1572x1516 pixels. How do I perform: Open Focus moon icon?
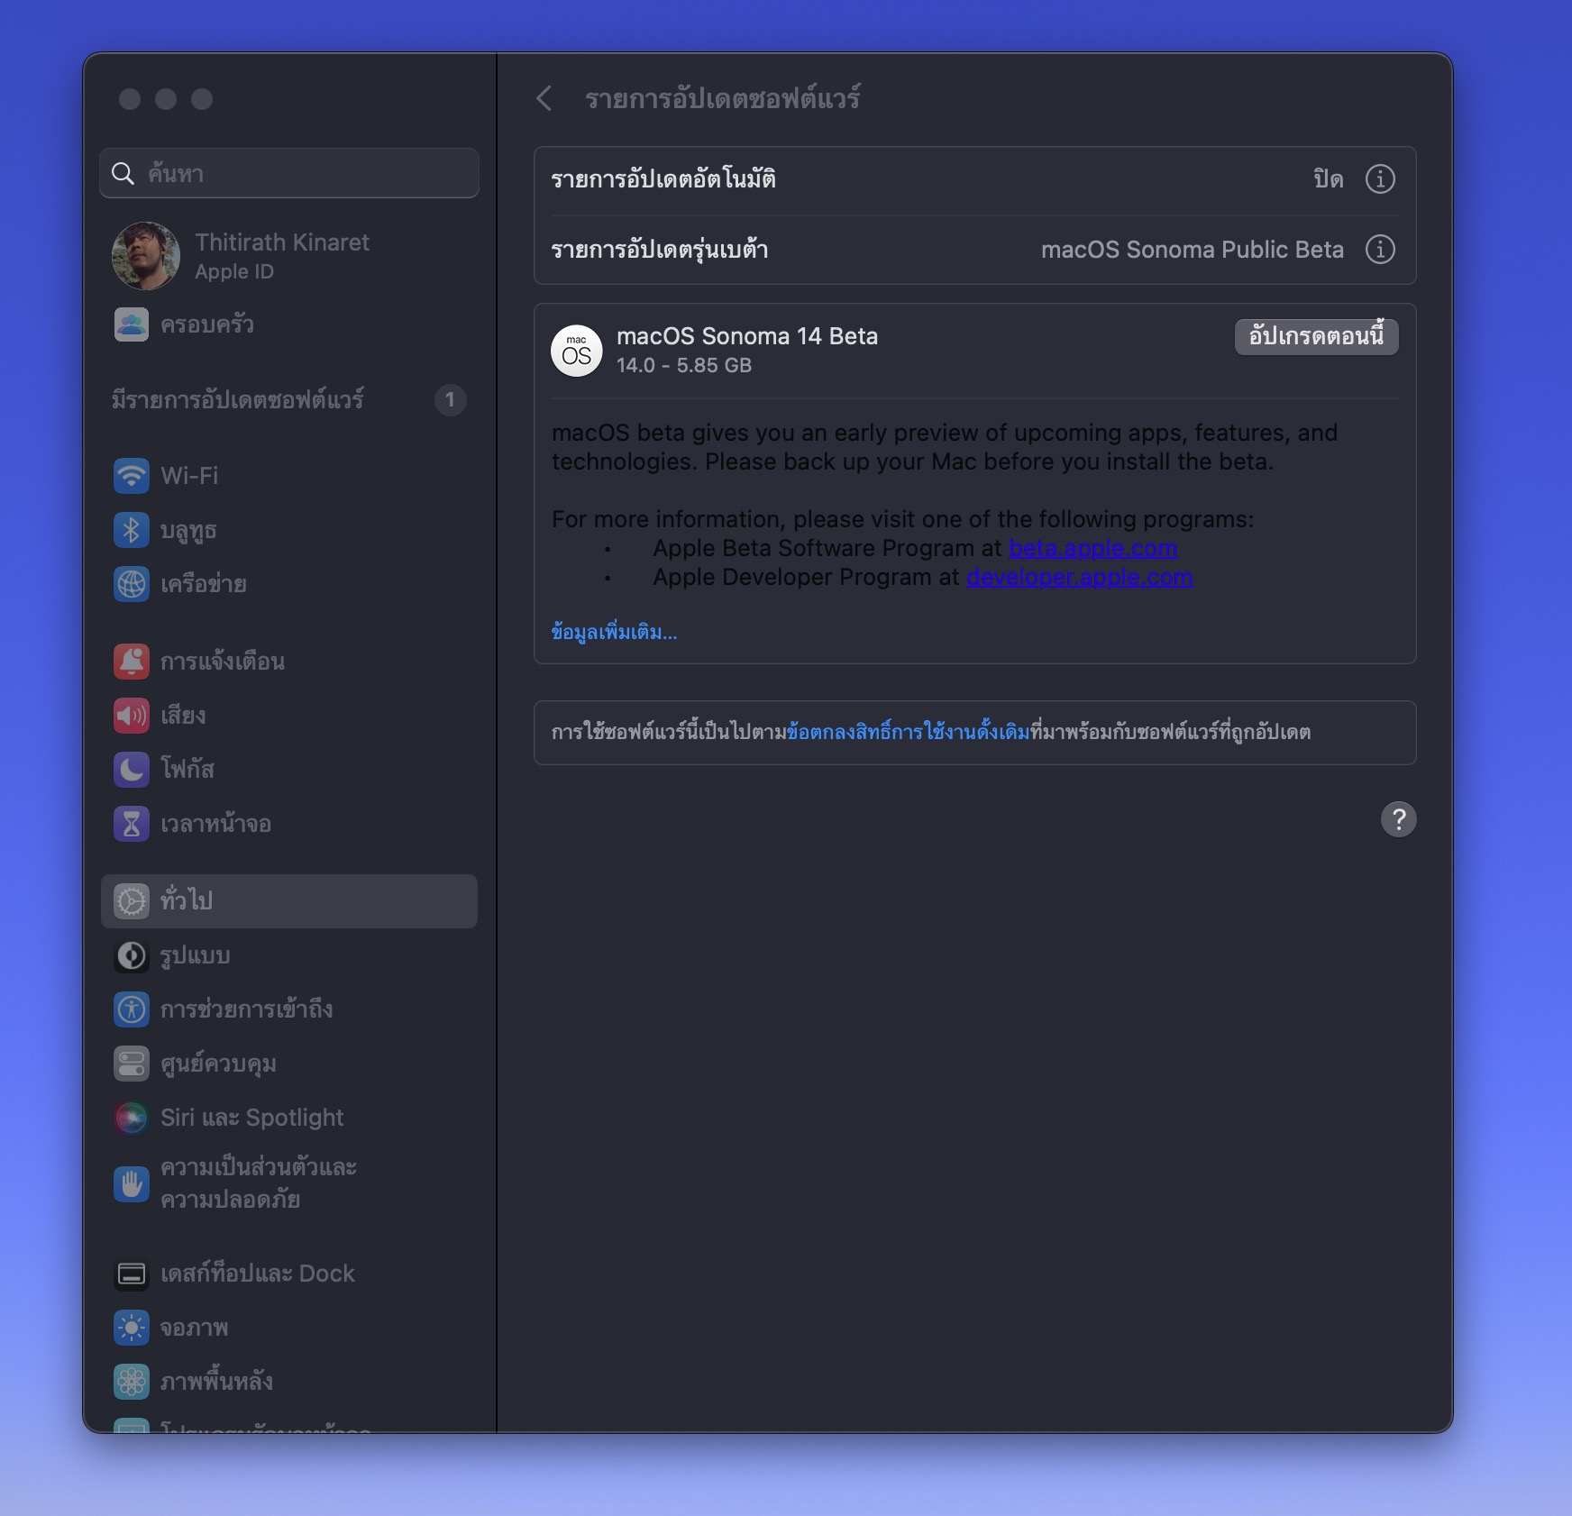point(132,769)
